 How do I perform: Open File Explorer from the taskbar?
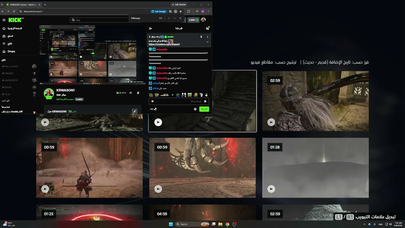[x=220, y=224]
